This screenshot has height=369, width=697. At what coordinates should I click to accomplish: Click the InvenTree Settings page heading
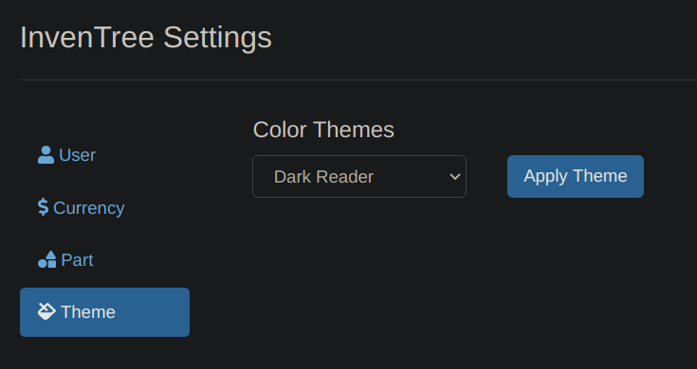146,37
